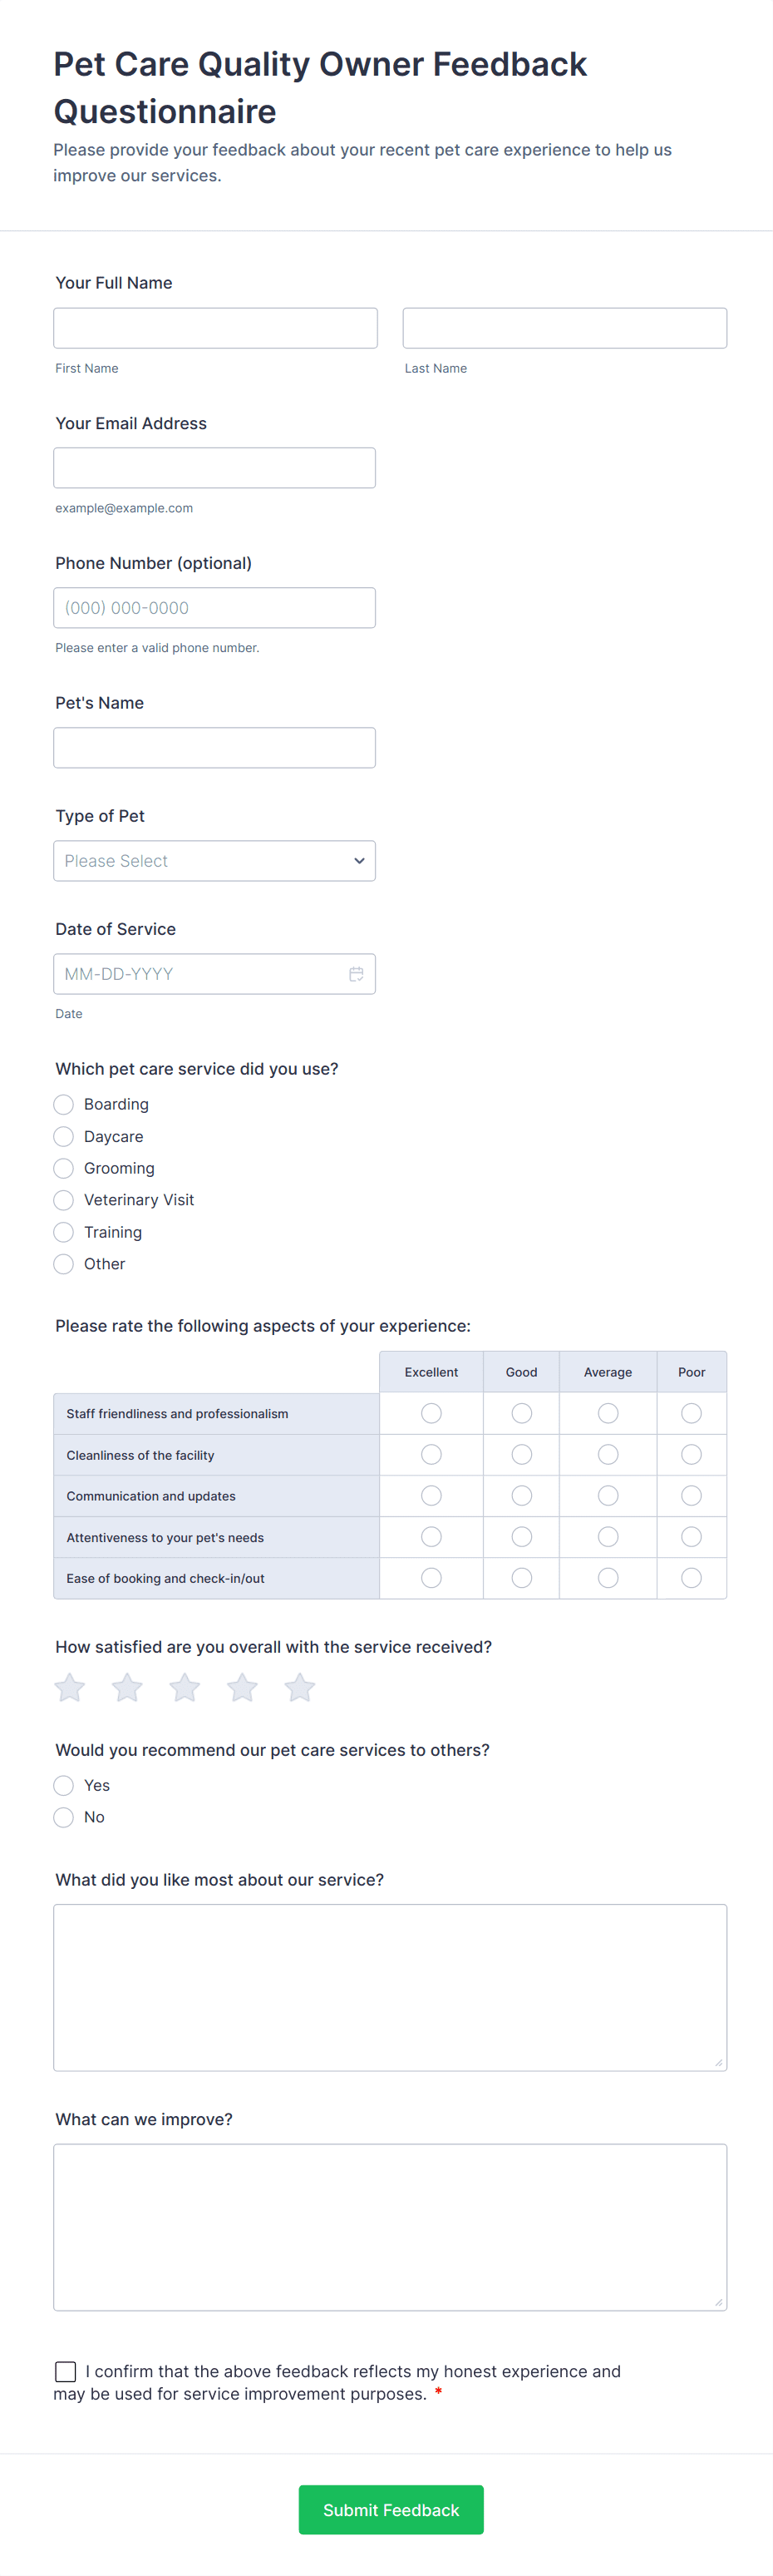Click the First Name field
773x2576 pixels.
click(216, 328)
